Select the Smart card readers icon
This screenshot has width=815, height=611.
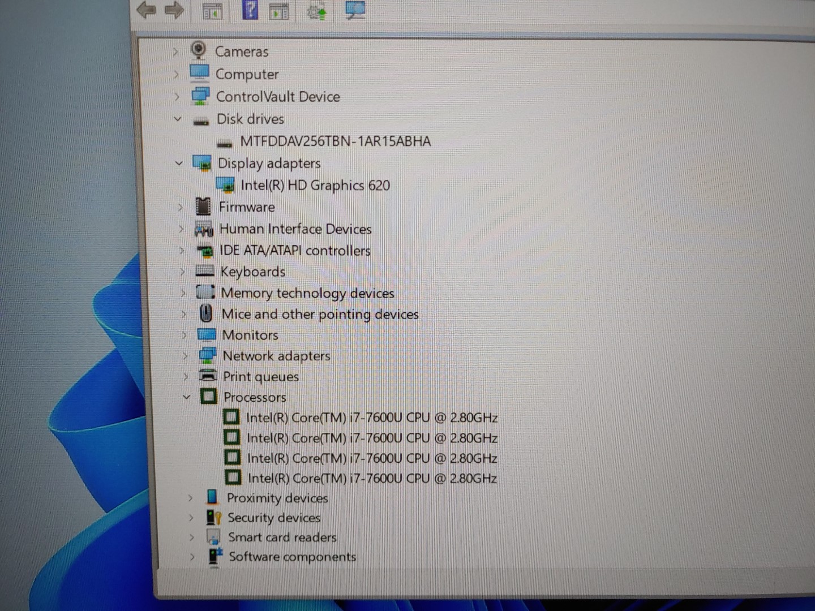click(214, 536)
